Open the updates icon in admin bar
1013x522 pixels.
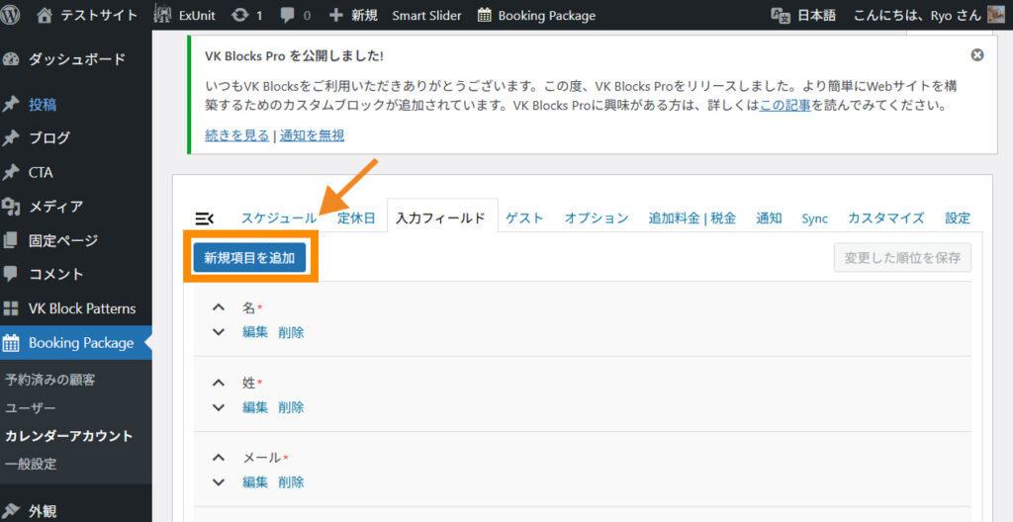[239, 15]
